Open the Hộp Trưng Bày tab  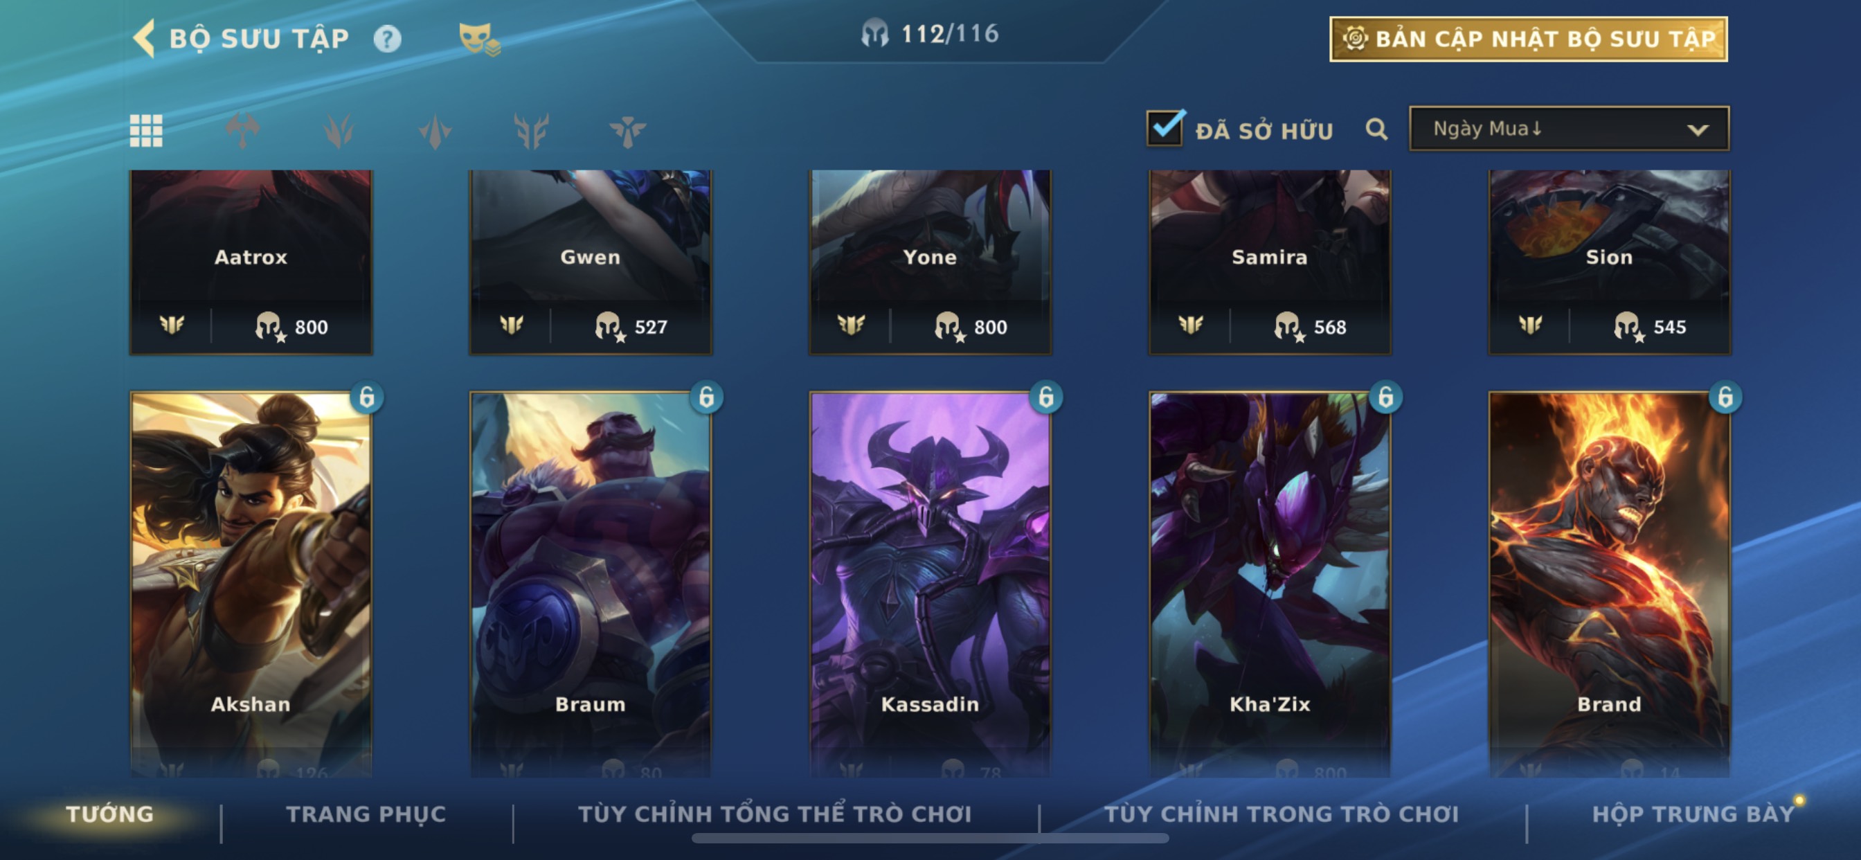click(x=1693, y=814)
